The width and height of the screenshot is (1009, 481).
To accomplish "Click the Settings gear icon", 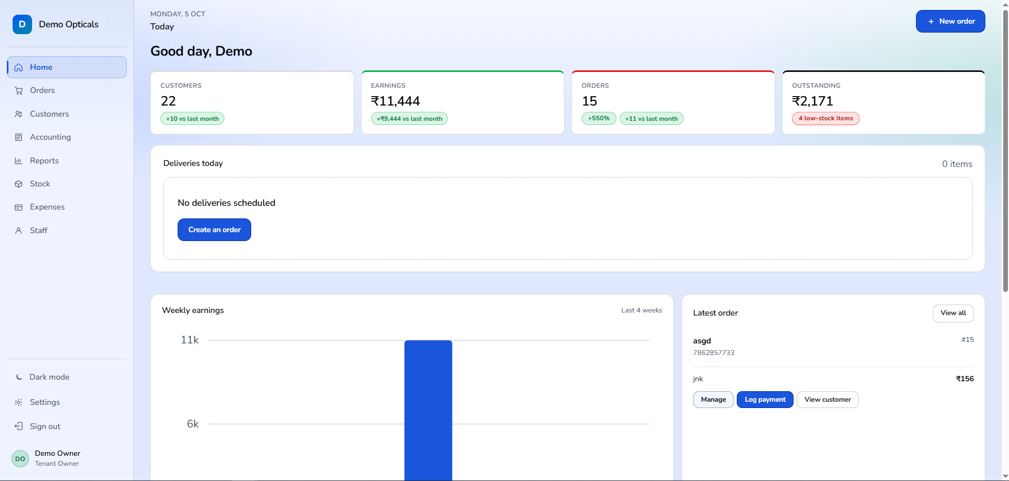I will 18,402.
